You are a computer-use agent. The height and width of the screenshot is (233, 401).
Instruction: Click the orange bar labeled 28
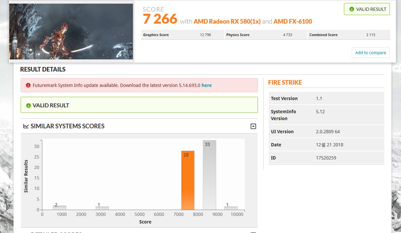click(x=188, y=180)
